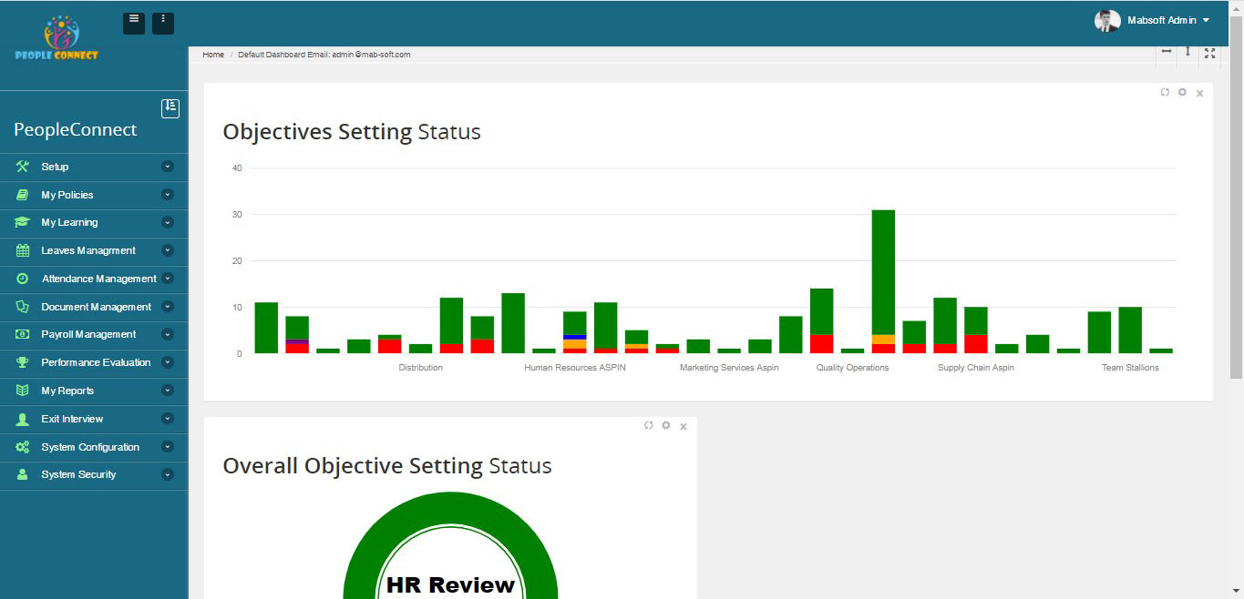Open the Leaves Managment menu item

coord(87,250)
